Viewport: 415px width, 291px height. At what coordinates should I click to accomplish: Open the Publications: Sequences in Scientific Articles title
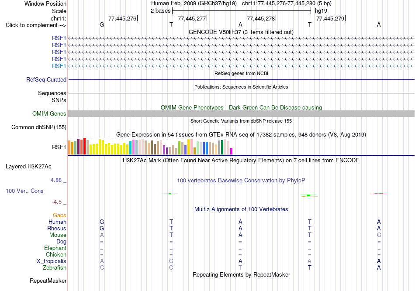(x=241, y=87)
